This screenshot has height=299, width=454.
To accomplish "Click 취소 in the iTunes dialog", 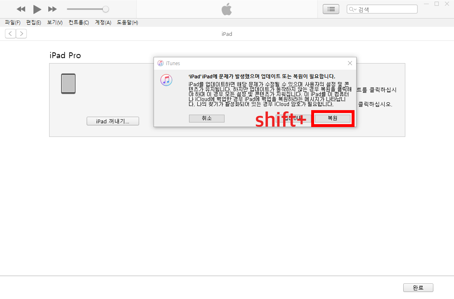I will pyautogui.click(x=207, y=118).
